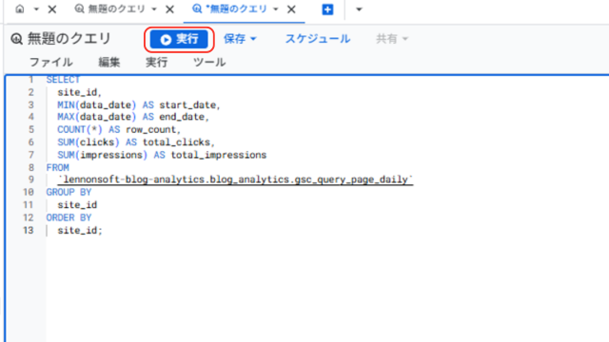Click inside line 13 'site_id;' text

click(80, 230)
